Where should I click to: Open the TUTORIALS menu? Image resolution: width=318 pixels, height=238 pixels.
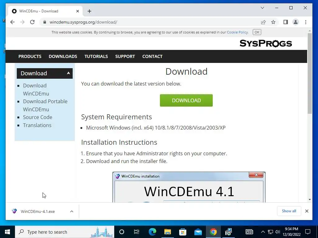[x=96, y=56]
